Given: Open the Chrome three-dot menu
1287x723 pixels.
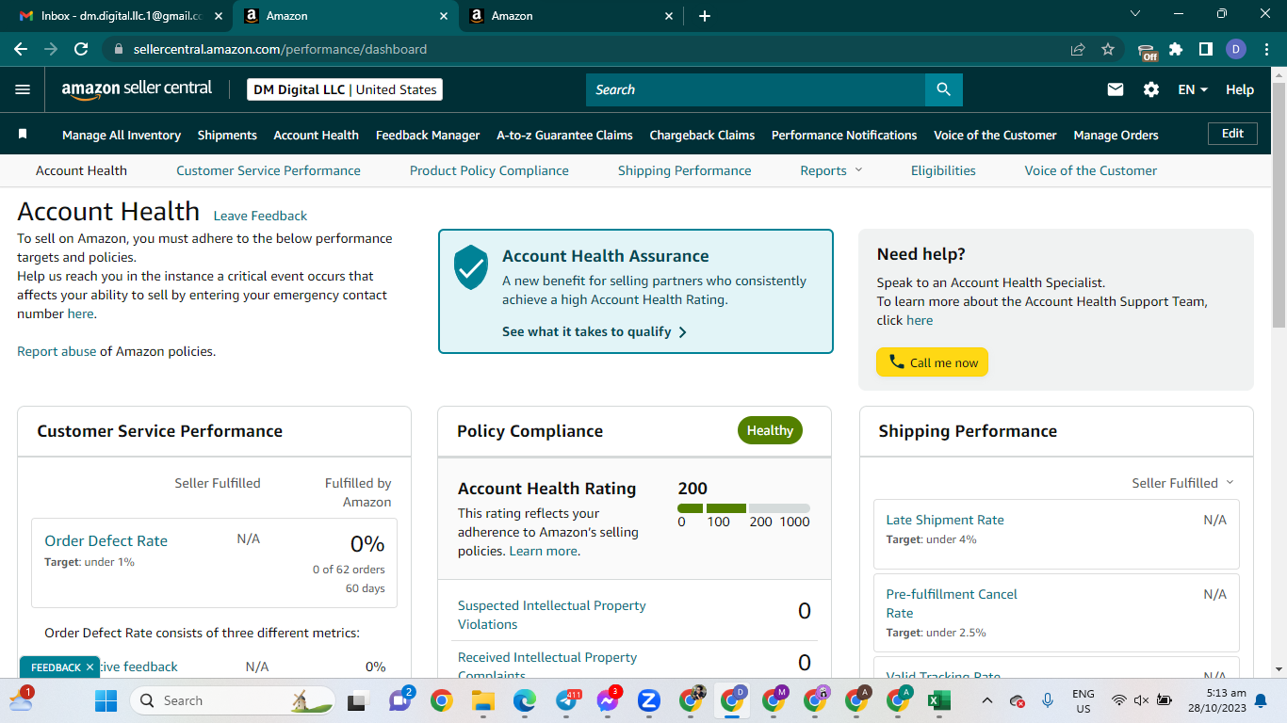Looking at the screenshot, I should [x=1265, y=49].
